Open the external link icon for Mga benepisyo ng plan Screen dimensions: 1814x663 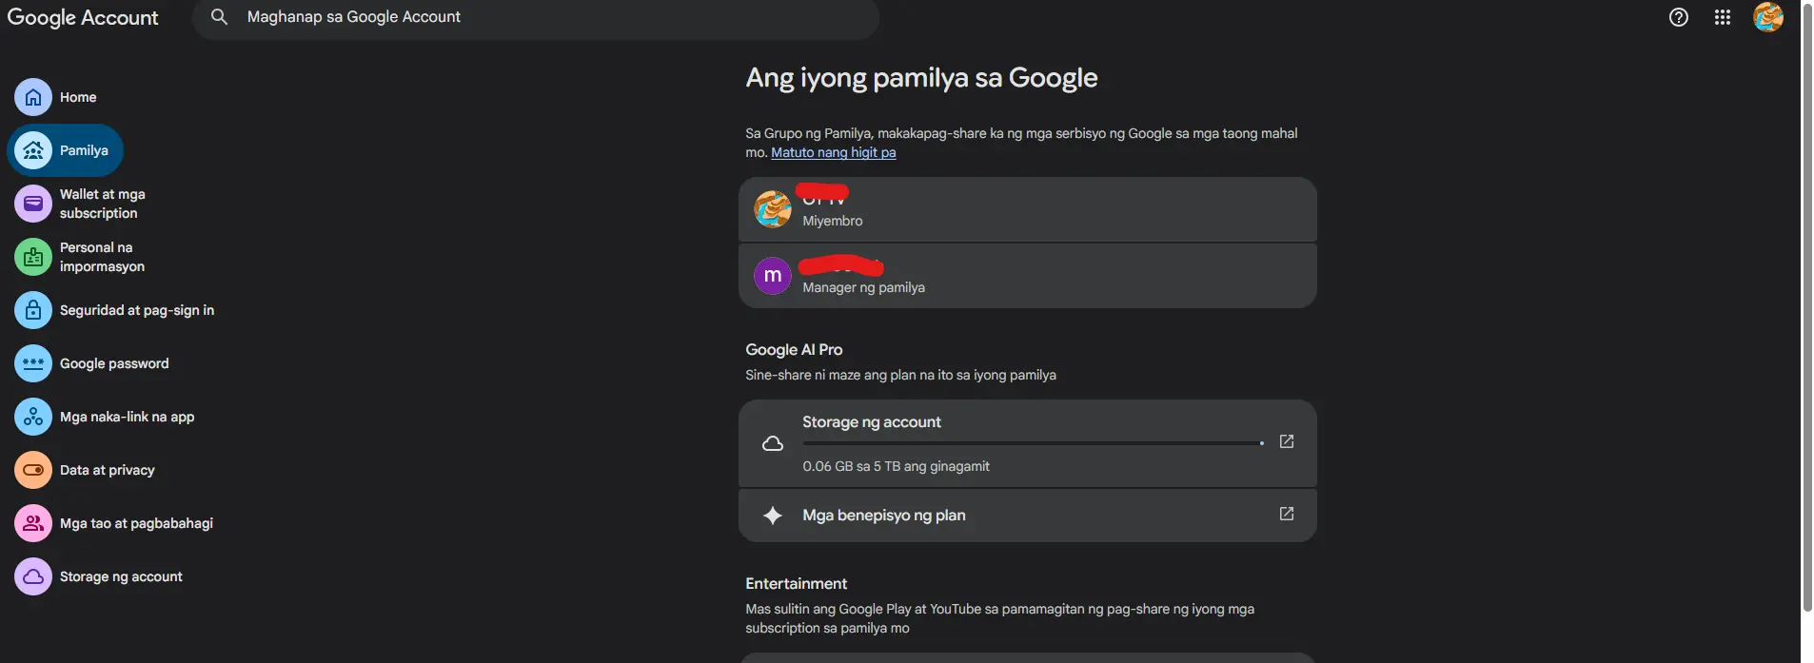tap(1287, 514)
